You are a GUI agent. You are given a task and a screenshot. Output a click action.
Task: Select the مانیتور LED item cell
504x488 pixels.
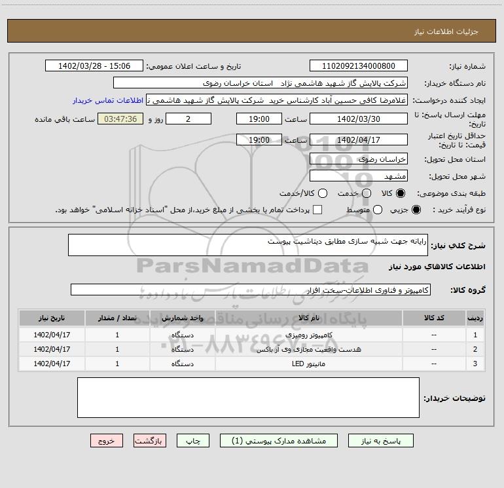pos(308,364)
